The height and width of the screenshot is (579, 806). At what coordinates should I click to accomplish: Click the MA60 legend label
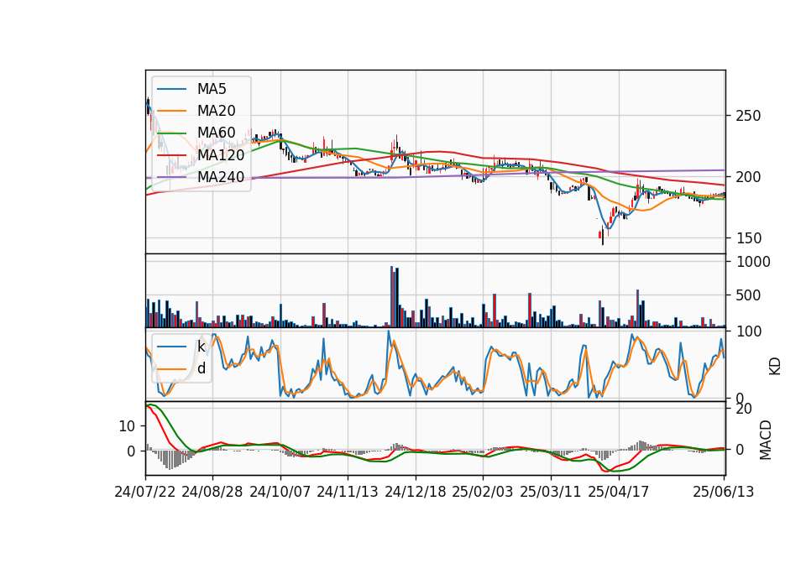[x=217, y=133]
